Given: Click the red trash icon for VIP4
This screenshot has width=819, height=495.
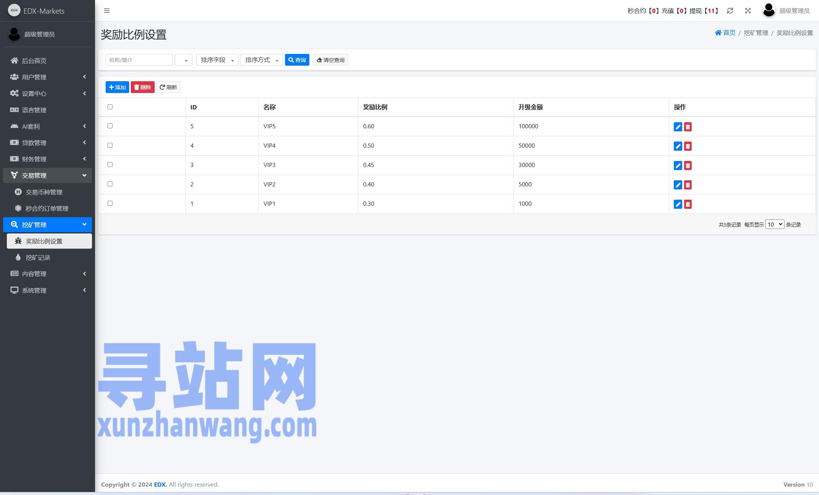Looking at the screenshot, I should point(688,146).
